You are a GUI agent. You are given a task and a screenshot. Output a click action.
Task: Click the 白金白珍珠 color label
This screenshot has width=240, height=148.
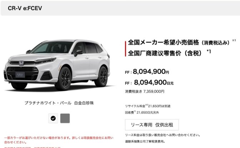(x=84, y=103)
